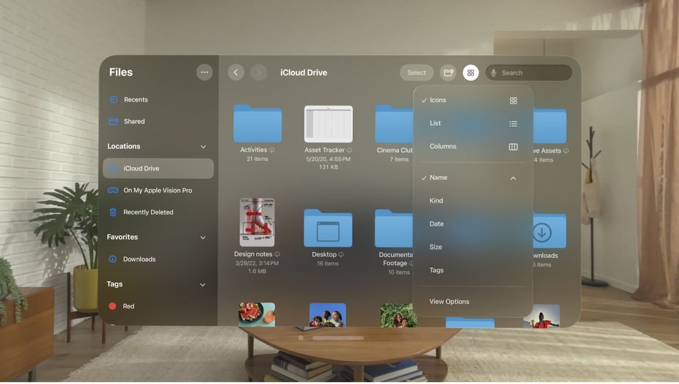Collapse the Tags section

coord(203,284)
